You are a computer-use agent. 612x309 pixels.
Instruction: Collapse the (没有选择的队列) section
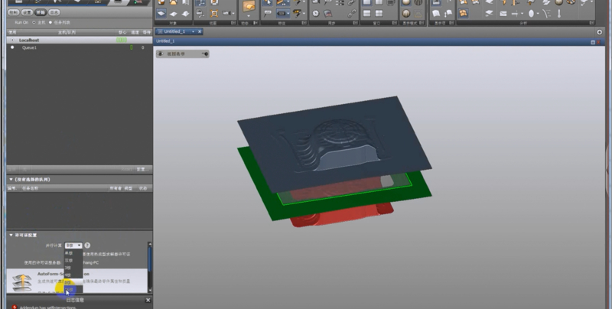point(11,180)
